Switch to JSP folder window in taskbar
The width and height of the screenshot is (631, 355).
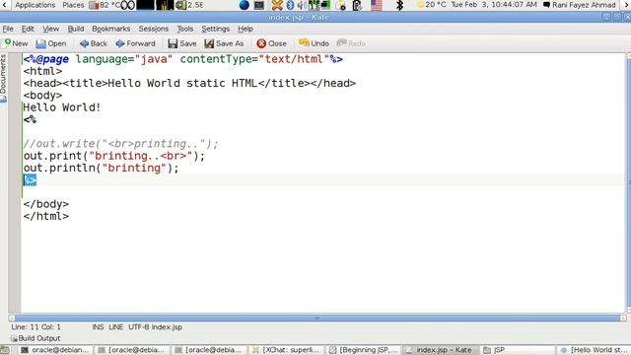click(518, 350)
